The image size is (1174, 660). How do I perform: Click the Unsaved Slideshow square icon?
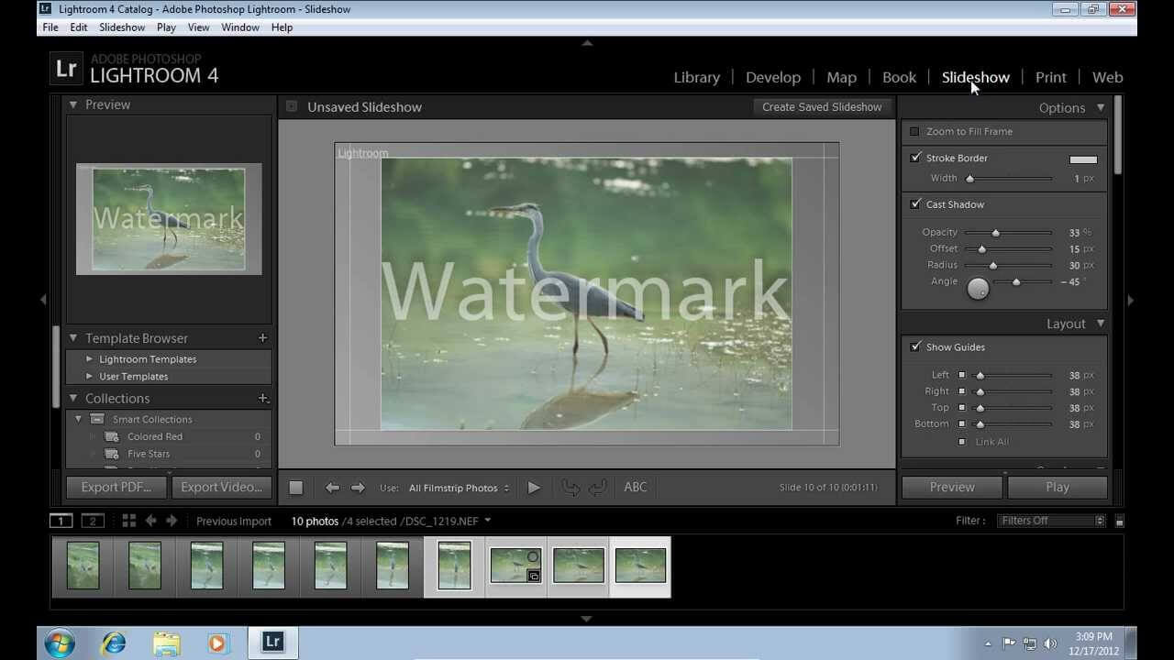coord(292,106)
